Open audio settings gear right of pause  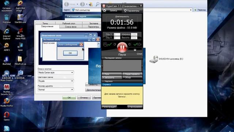point(129,44)
